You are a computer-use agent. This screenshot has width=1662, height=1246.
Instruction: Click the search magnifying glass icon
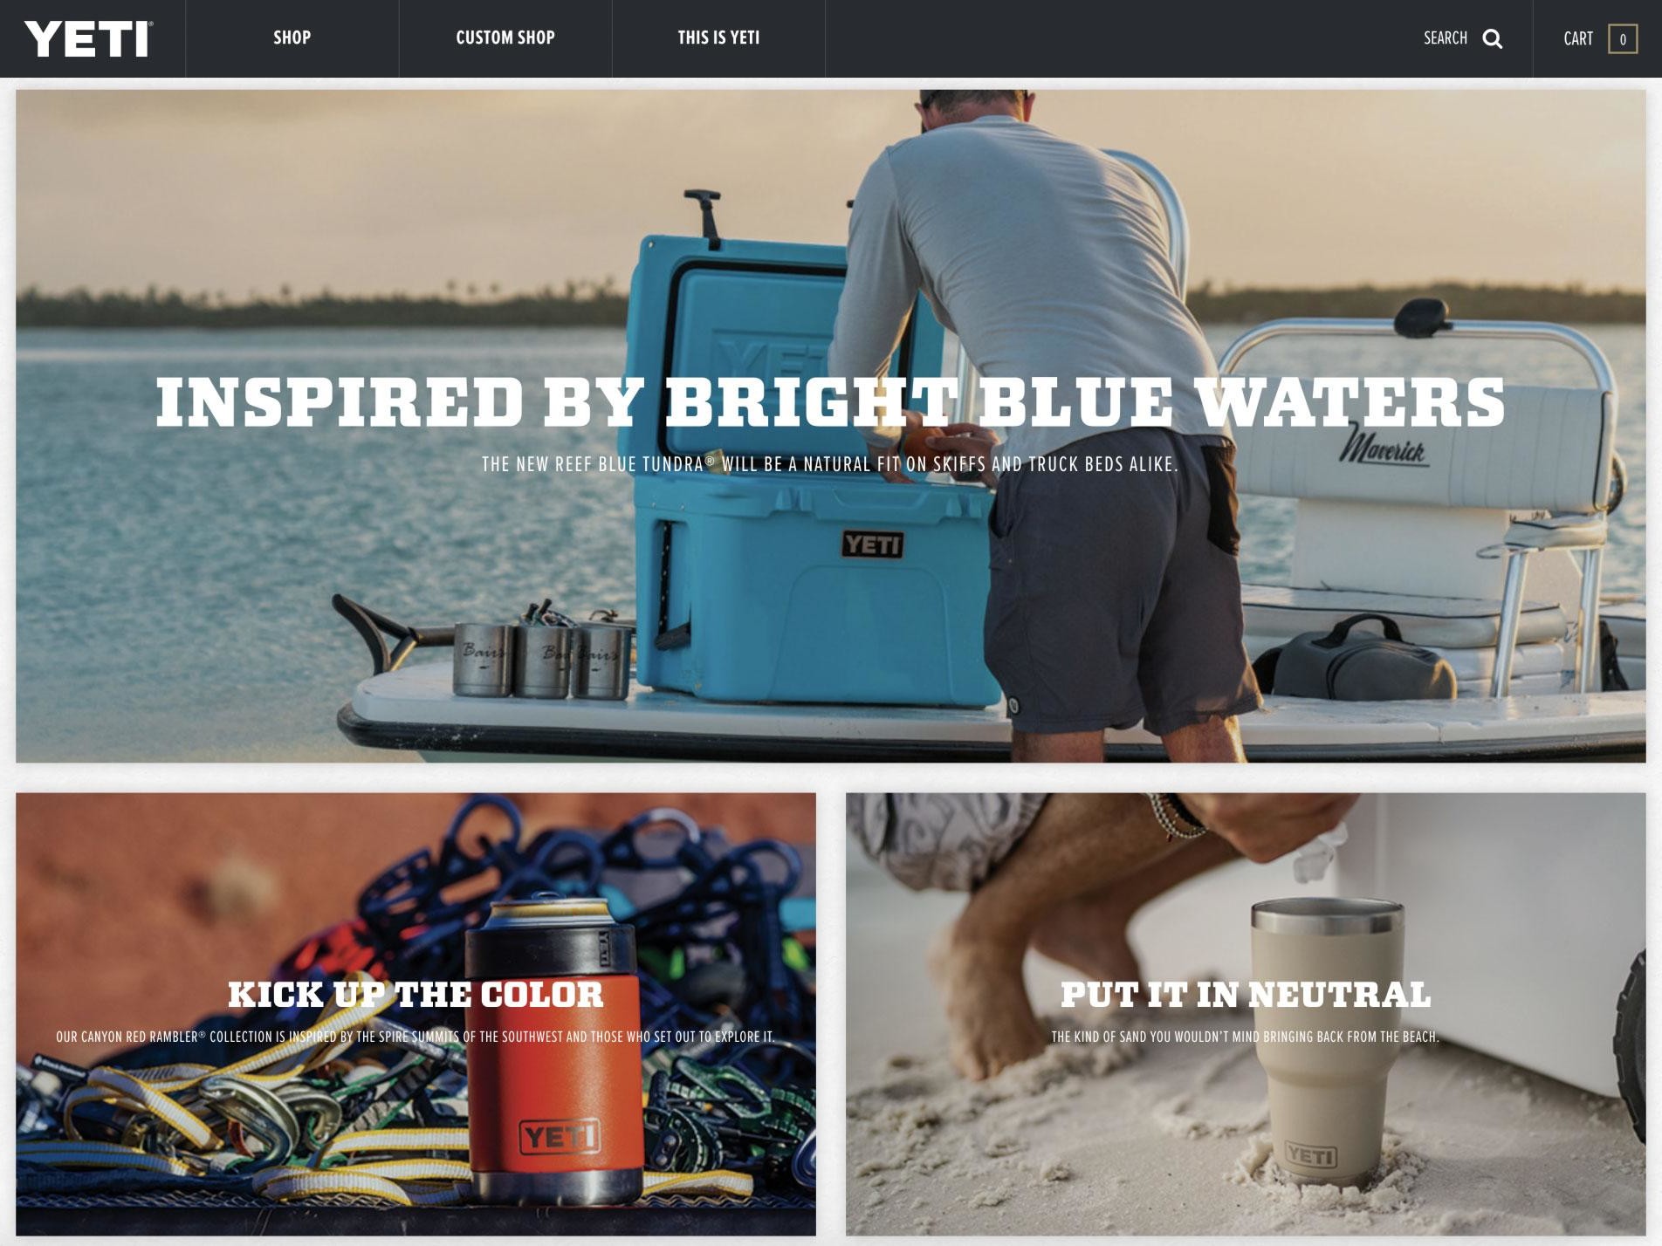(x=1493, y=38)
